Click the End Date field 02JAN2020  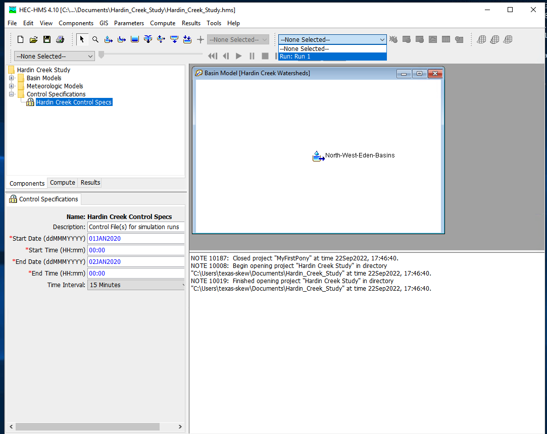(x=136, y=262)
